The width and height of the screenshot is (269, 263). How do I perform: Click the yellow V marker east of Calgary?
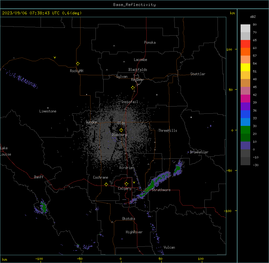134,182
